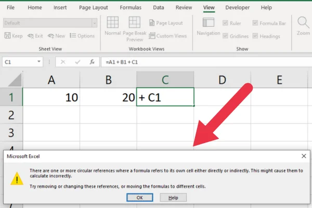Toggle the Headings checkbox
Image resolution: width=312 pixels, height=208 pixels.
coord(255,36)
